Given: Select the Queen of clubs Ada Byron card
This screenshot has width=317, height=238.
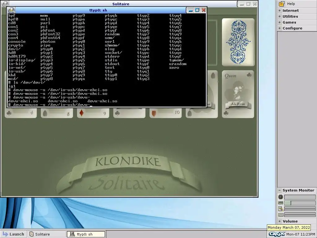Looking at the screenshot, I should coord(238,94).
